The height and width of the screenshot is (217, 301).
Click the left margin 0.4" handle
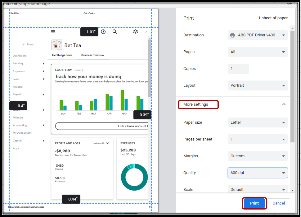click(18, 106)
